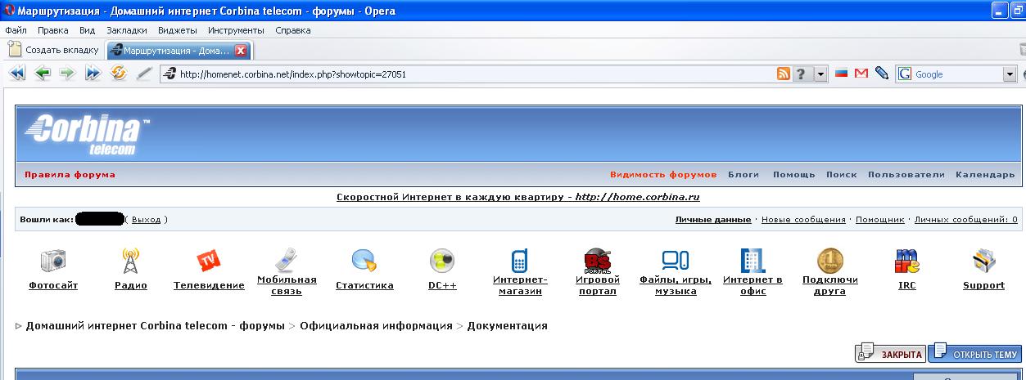Click the Документация breadcrumb
The height and width of the screenshot is (380, 1026).
coord(508,325)
